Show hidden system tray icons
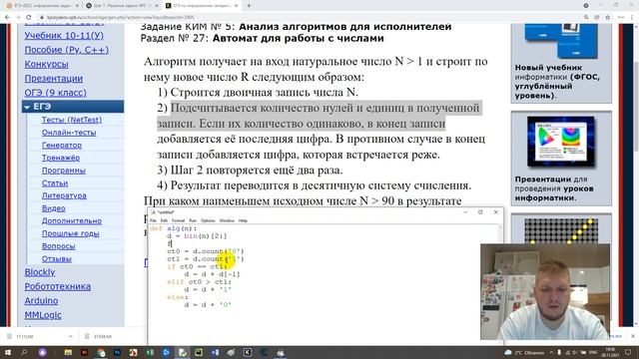The image size is (639, 359). (x=551, y=352)
